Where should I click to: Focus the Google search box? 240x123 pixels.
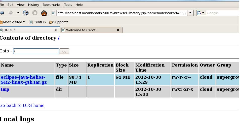223,13
